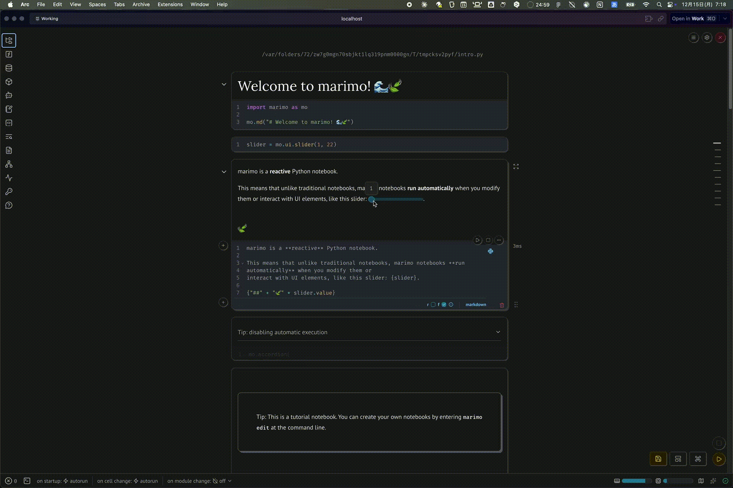Open the dependency graph sidebar icon
This screenshot has width=733, height=488.
click(9, 164)
